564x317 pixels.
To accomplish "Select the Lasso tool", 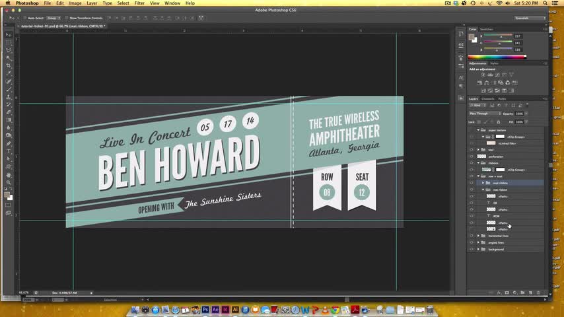I will (9, 50).
